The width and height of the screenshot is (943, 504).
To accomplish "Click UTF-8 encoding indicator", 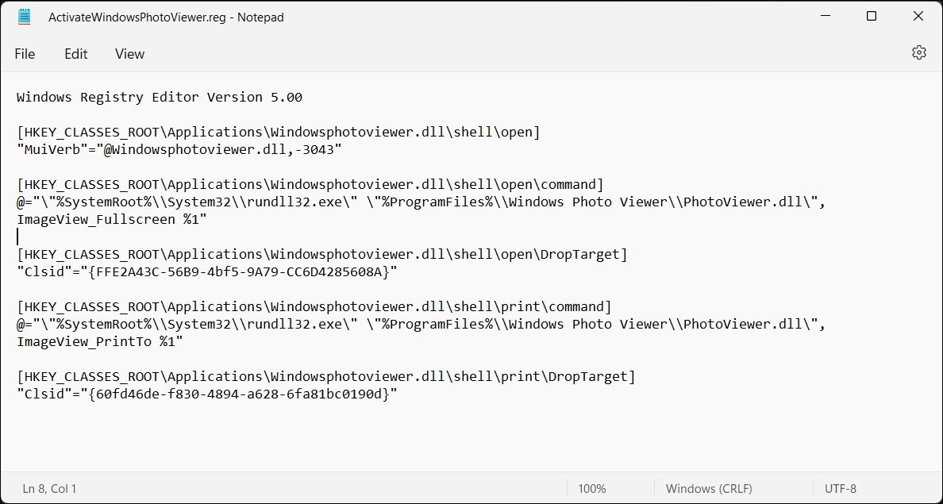I will tap(841, 489).
